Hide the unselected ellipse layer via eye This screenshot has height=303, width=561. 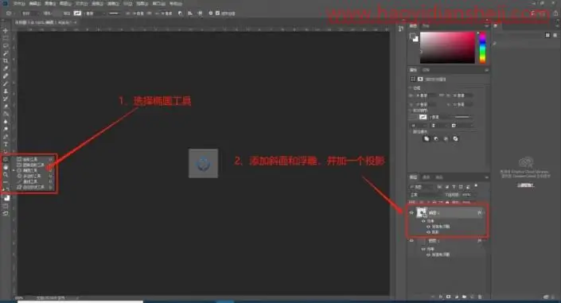(411, 241)
